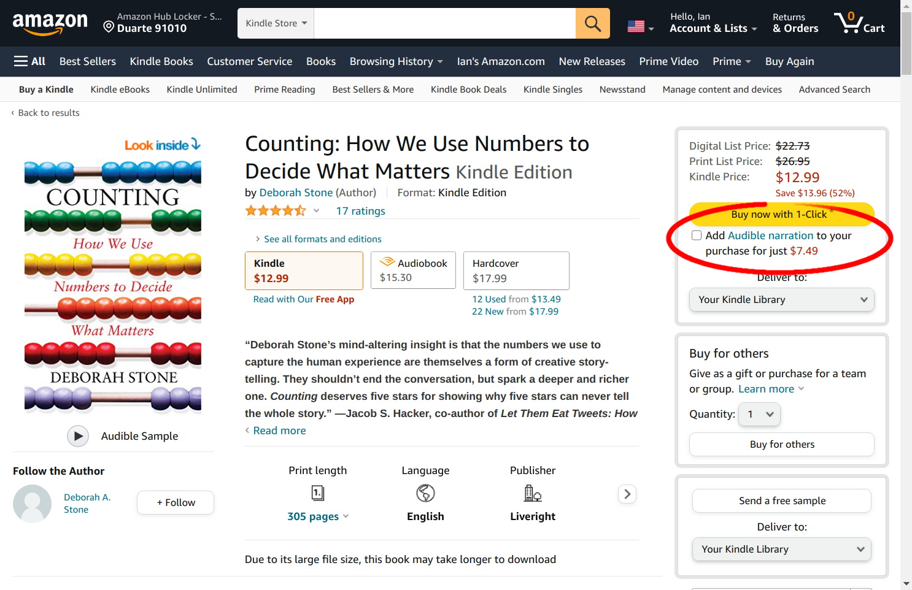This screenshot has height=590, width=912.
Task: Open the Kindle Store search category dropdown
Action: point(276,23)
